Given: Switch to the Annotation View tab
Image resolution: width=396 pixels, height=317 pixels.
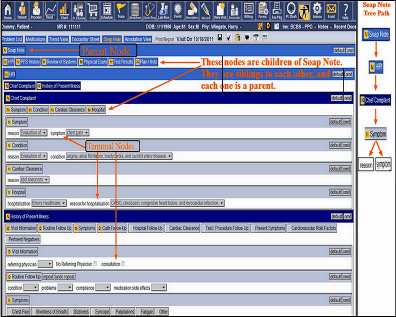Looking at the screenshot, I should (138, 39).
